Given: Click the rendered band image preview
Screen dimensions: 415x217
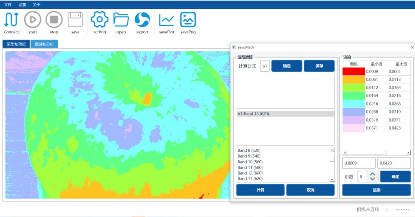Looking at the screenshot, I should click(118, 125).
